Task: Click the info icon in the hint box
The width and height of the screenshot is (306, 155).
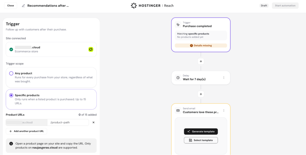Action: tap(11, 144)
